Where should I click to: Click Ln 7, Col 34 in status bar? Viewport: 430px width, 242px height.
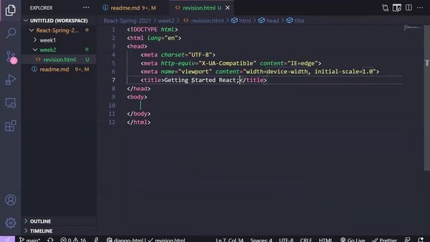point(229,240)
